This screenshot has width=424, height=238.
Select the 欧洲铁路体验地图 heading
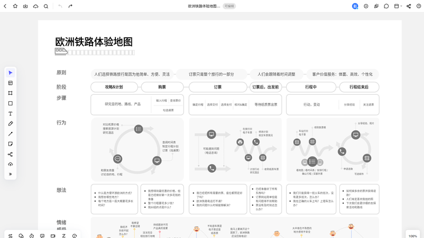coord(94,42)
